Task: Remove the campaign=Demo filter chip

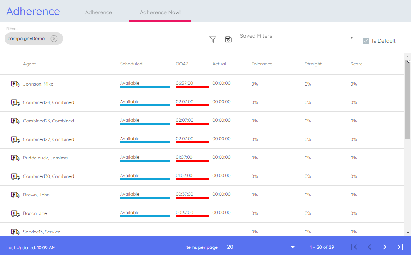Action: [x=54, y=39]
